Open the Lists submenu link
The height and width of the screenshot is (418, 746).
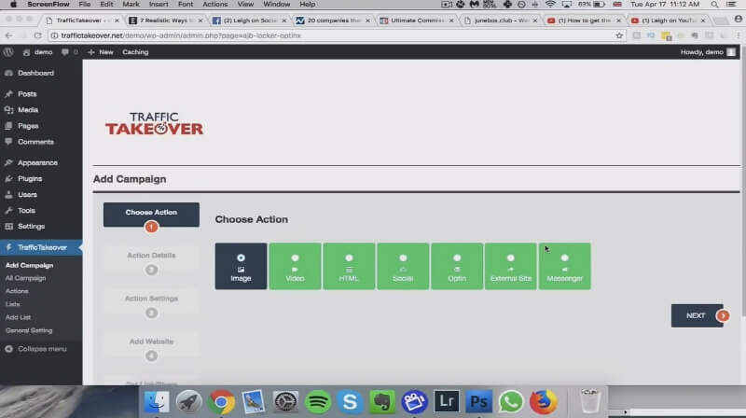(12, 304)
